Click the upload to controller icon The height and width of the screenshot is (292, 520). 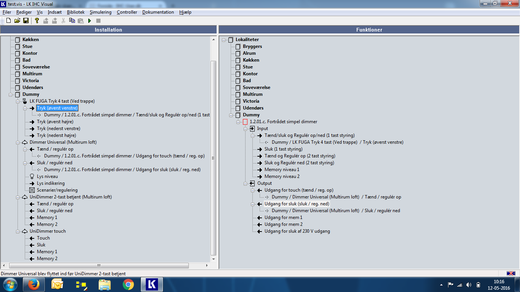point(46,21)
